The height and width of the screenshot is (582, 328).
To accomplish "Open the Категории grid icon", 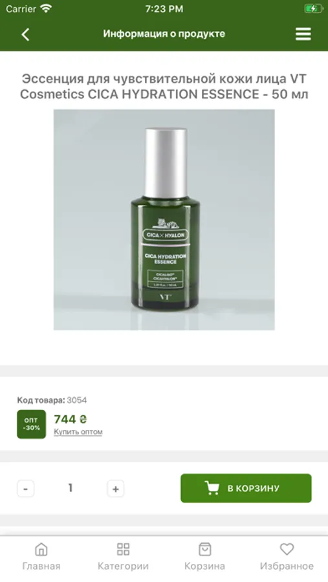I will (123, 549).
